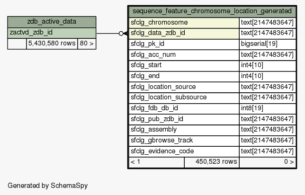This screenshot has height=195, width=305.
Task: Click the sfclg_start column row
Action: 212,65
